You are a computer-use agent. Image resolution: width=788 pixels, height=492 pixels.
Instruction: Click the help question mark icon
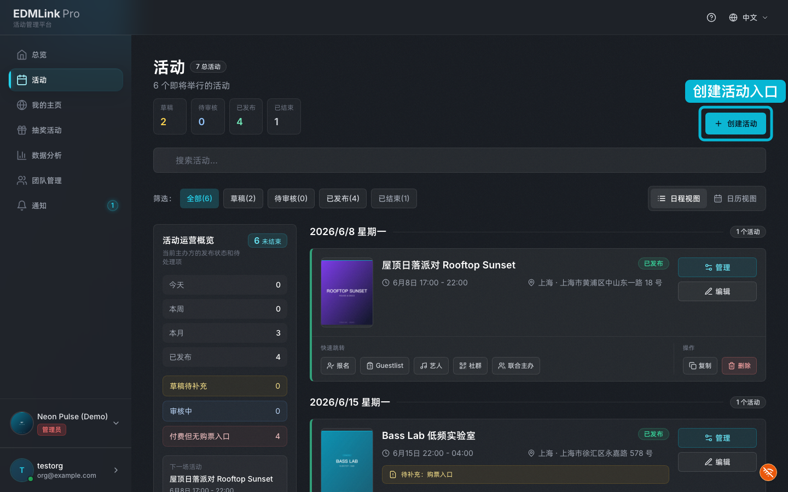(711, 17)
